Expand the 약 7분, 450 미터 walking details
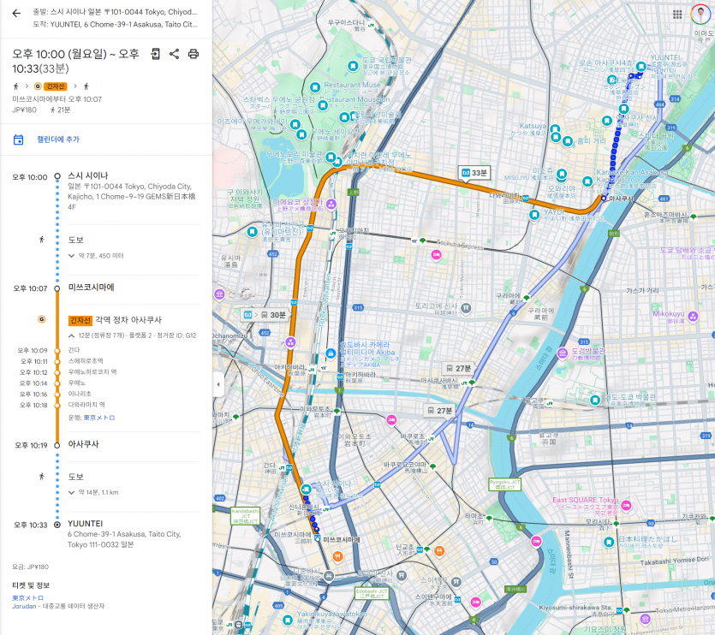This screenshot has height=635, width=715. click(96, 256)
